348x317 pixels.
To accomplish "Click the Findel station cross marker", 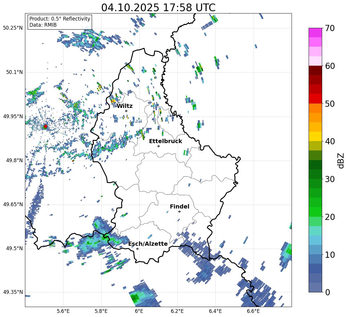I will click(179, 212).
